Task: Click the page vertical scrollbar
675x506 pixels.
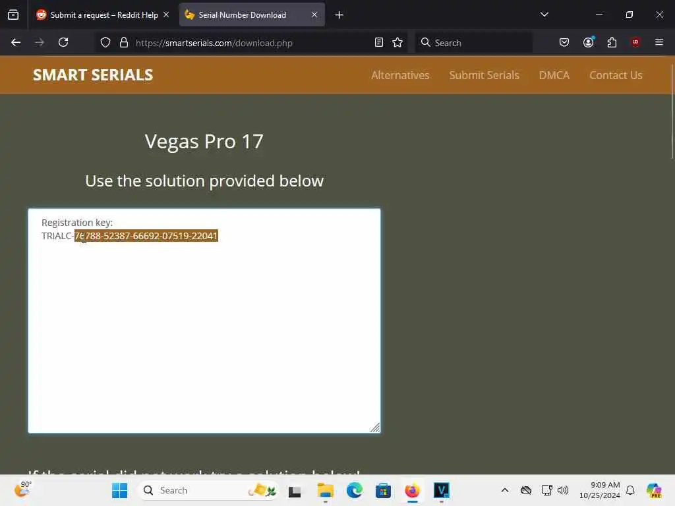Action: click(x=672, y=112)
